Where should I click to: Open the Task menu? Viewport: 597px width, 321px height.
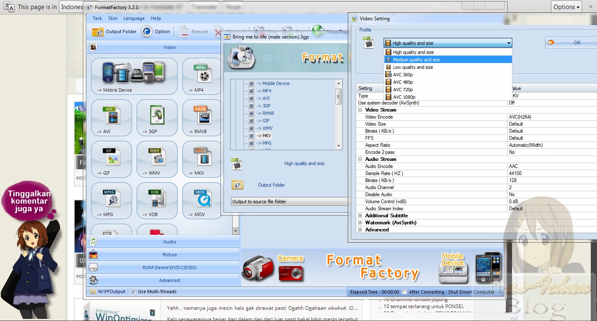(97, 18)
